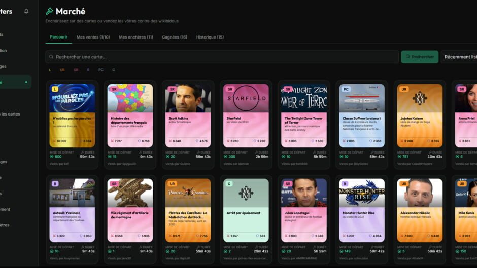477x268 pixels.
Task: Open the Starfield card artwork
Action: point(246,98)
